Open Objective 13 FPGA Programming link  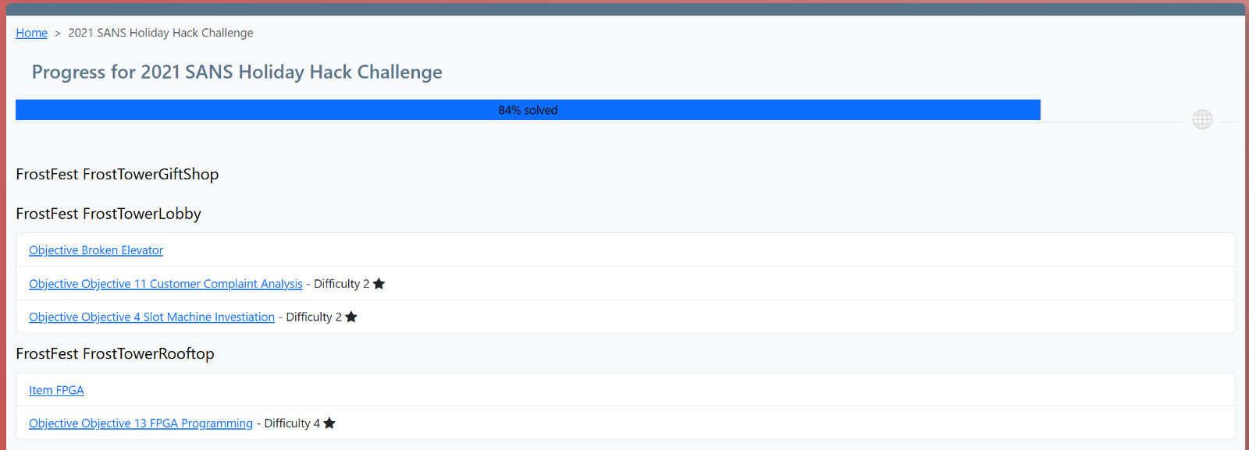click(141, 423)
